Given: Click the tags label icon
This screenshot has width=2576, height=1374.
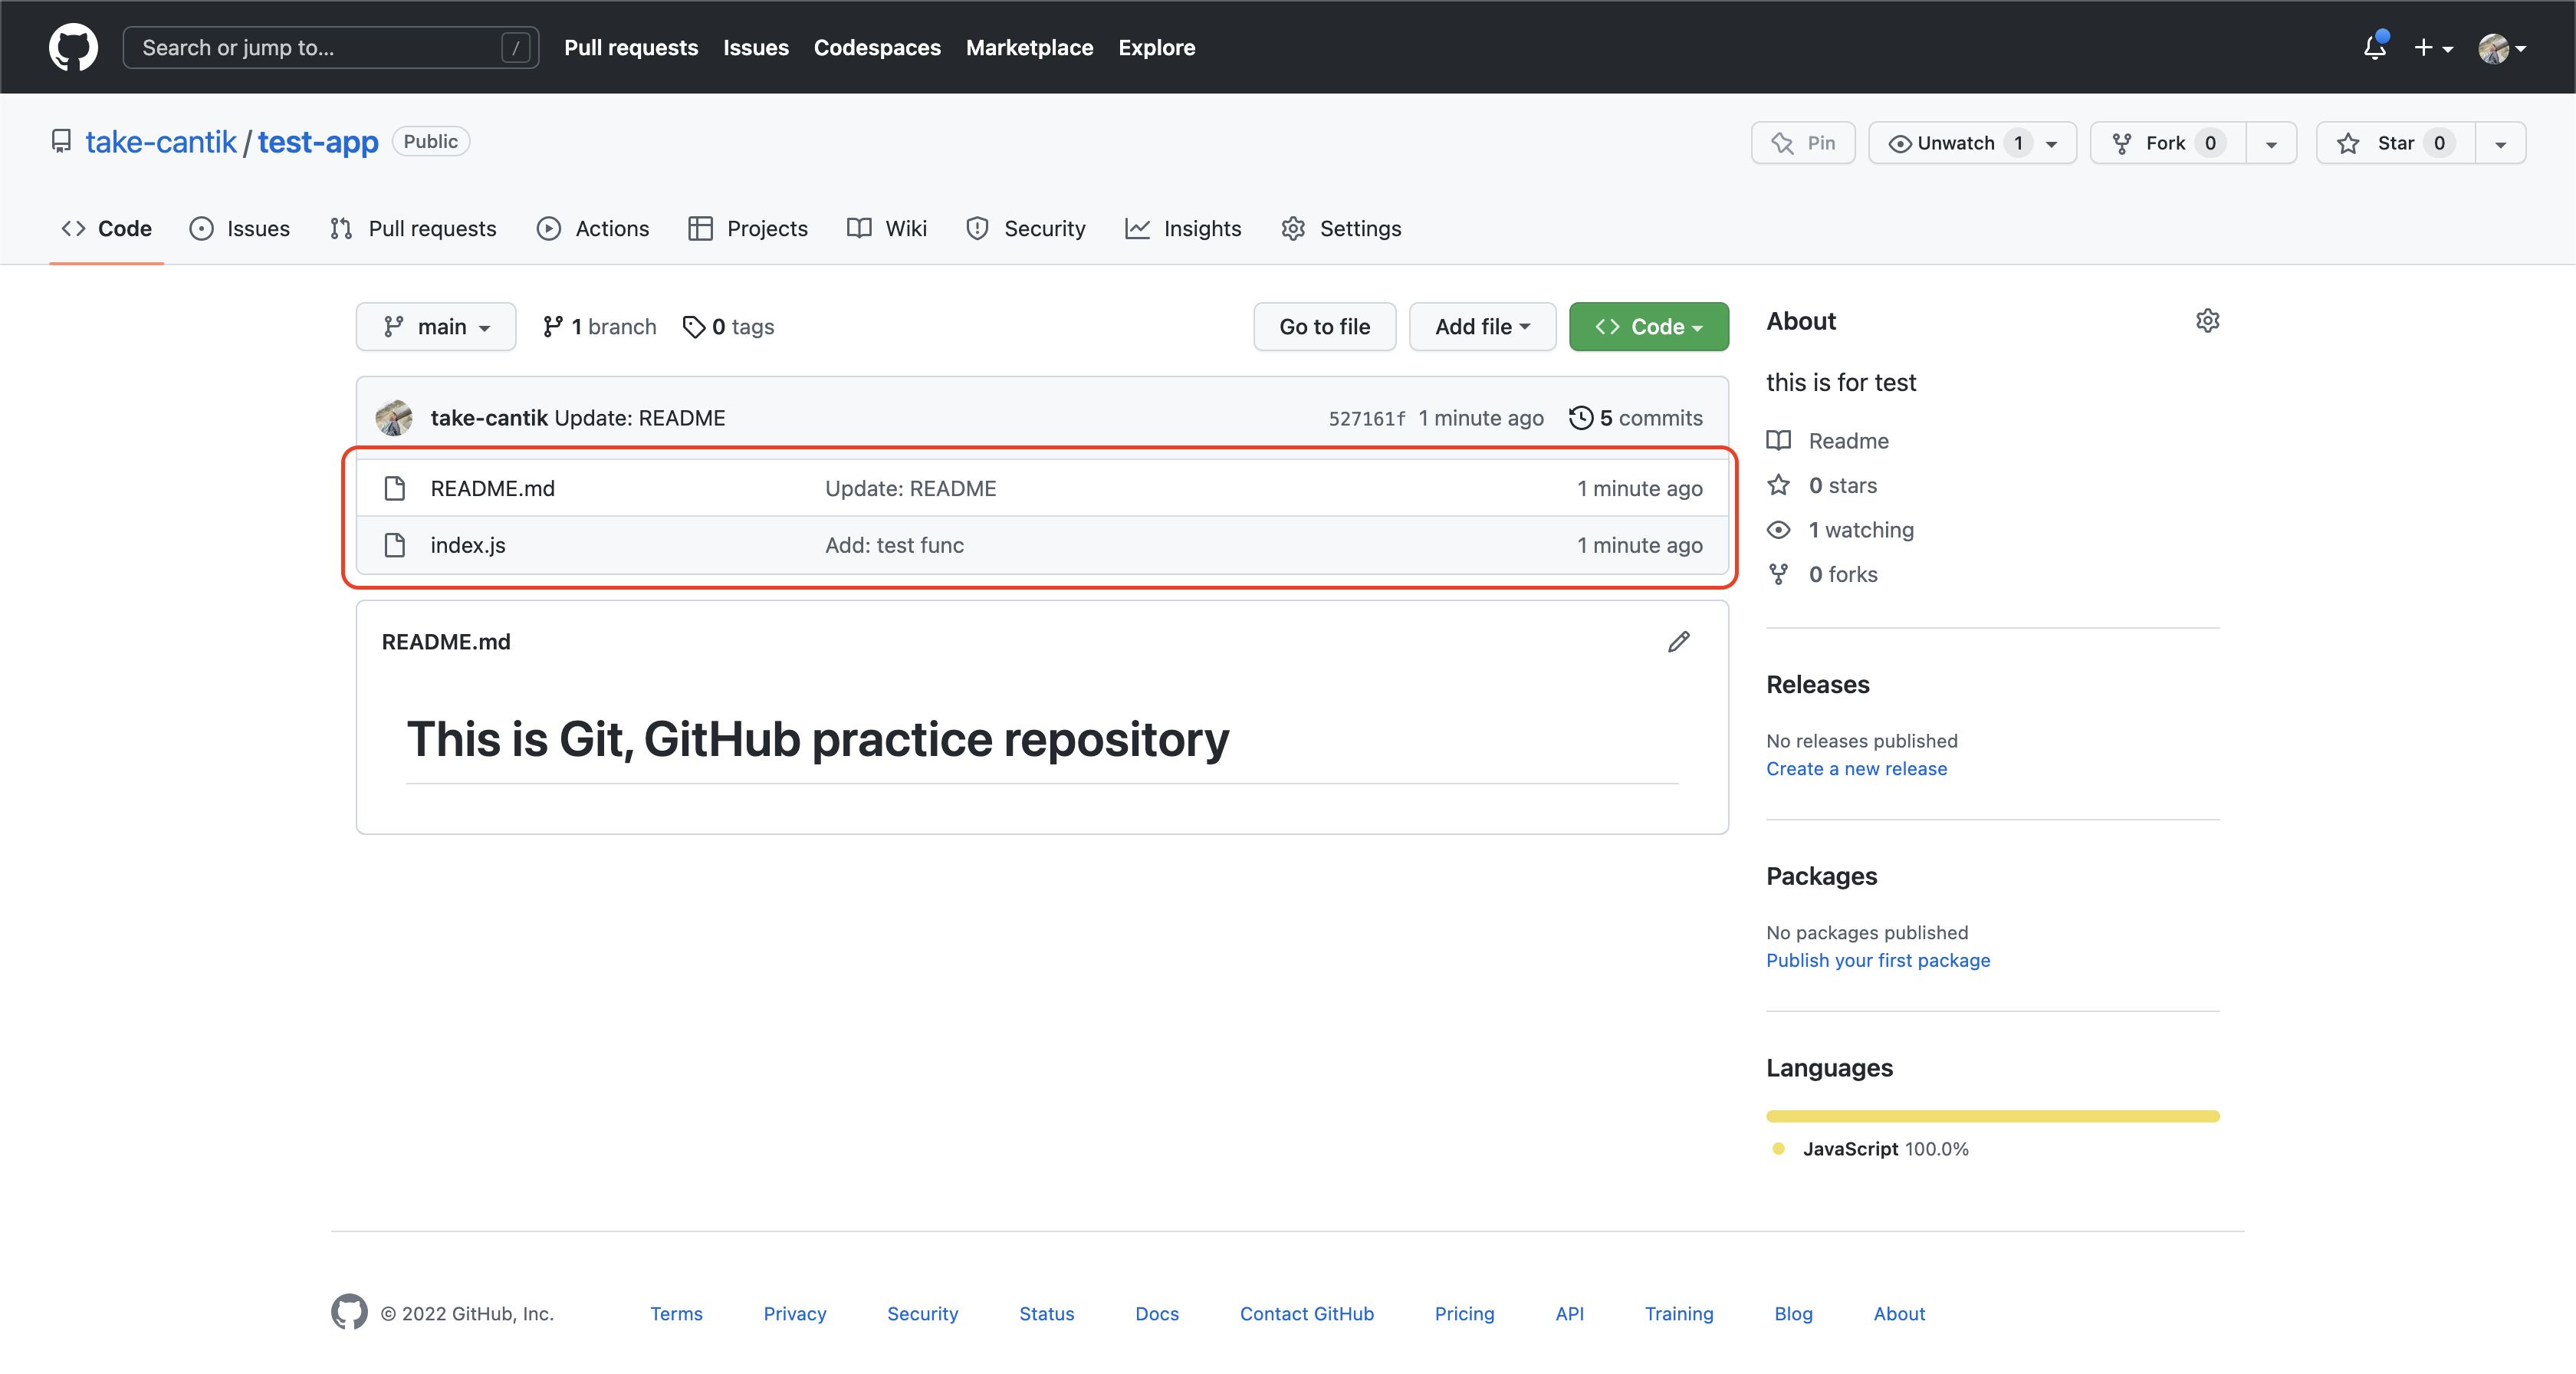Looking at the screenshot, I should [x=693, y=327].
